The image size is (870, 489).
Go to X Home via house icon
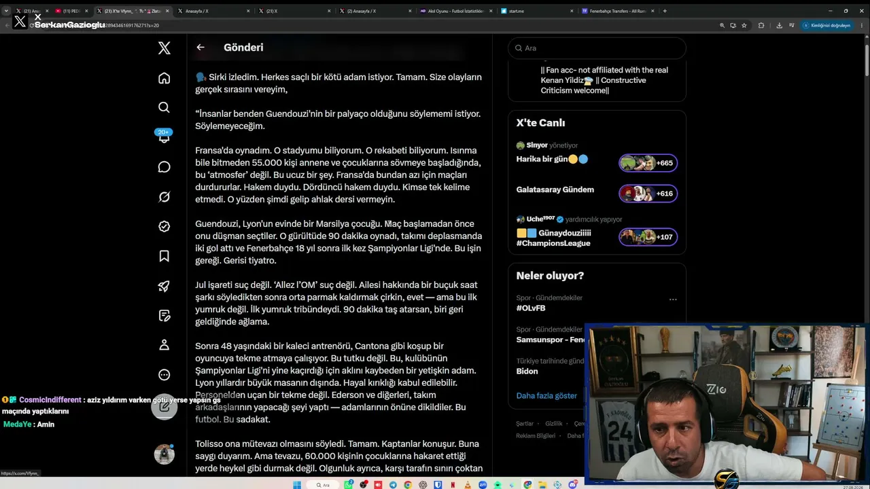coord(164,78)
